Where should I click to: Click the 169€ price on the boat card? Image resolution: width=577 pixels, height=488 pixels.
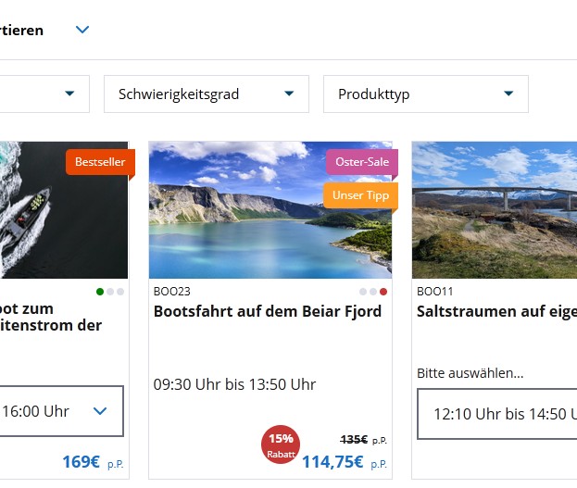click(81, 461)
